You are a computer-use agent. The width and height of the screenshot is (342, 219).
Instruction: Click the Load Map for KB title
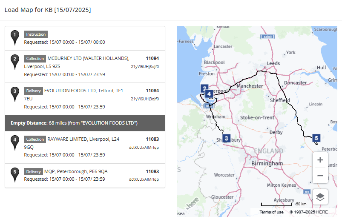click(x=48, y=10)
